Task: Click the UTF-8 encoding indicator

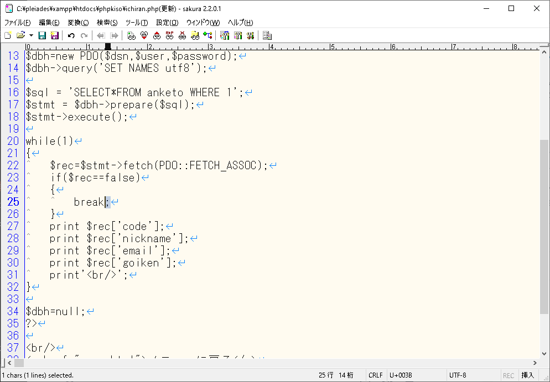Action: (x=458, y=375)
